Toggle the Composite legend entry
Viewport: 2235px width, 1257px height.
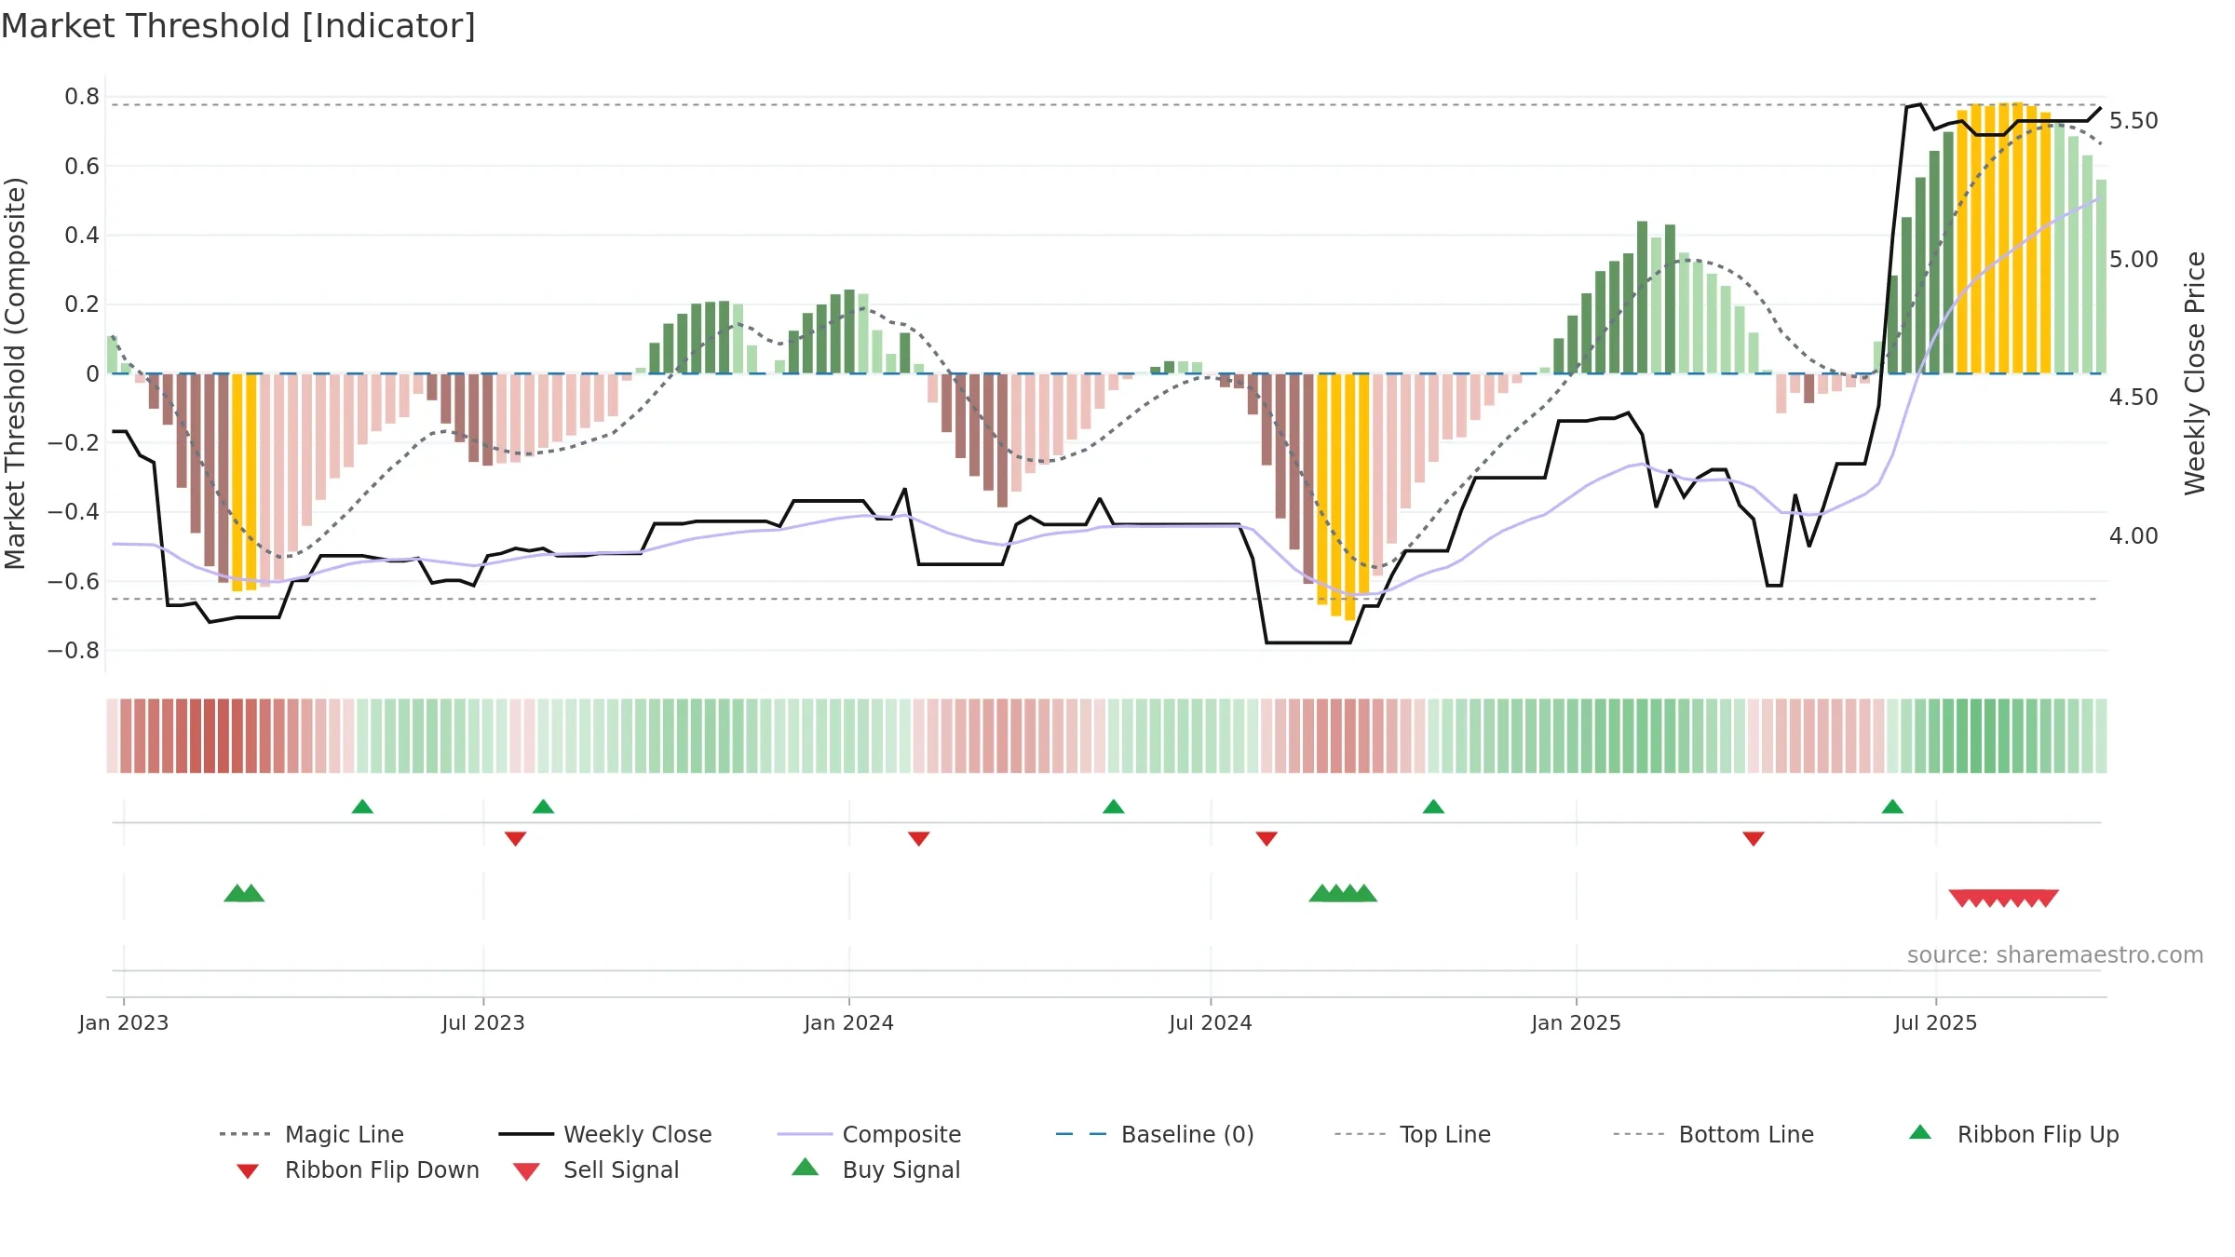coord(869,1134)
